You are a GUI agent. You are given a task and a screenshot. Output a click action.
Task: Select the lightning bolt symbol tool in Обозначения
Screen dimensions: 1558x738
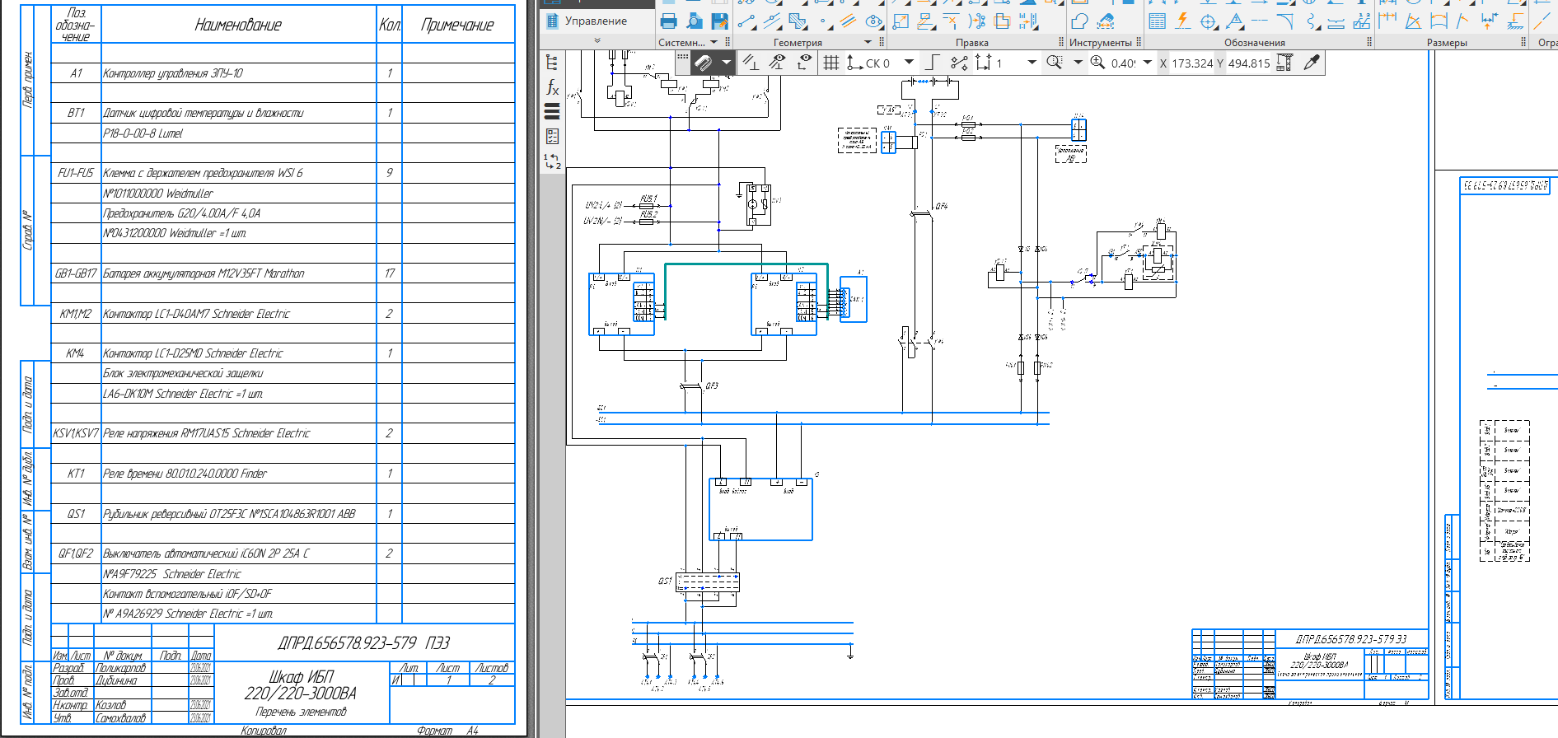tap(1182, 21)
